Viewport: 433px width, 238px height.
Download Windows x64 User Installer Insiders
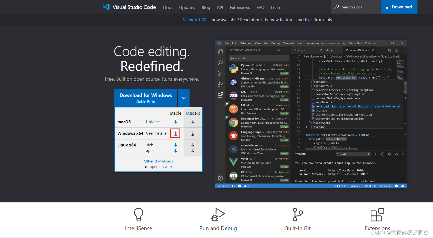(x=193, y=134)
